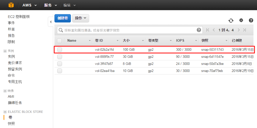
Task: Open the 操作 actions dropdown
Action: tap(81, 18)
